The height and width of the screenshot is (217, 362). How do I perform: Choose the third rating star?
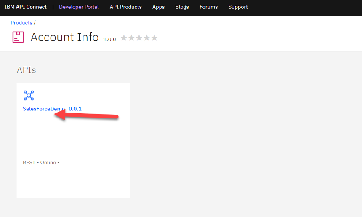coord(139,38)
